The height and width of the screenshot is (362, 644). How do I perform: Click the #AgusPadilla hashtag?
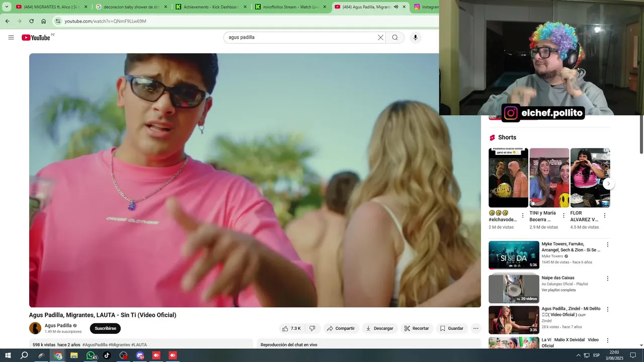coord(95,345)
